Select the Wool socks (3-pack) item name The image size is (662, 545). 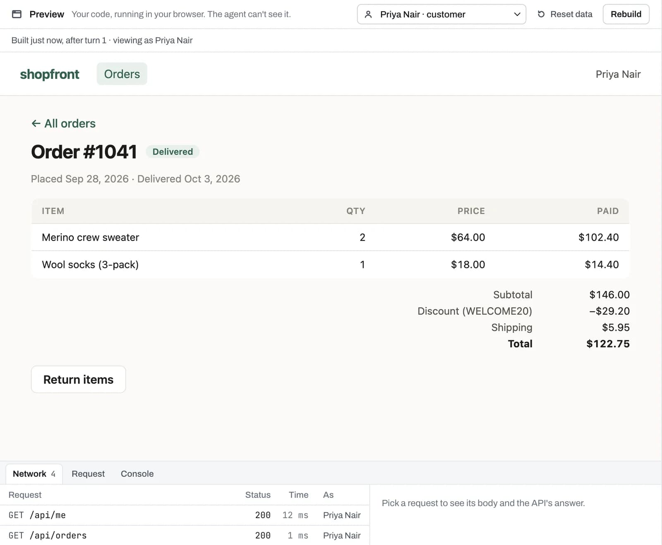[90, 265]
